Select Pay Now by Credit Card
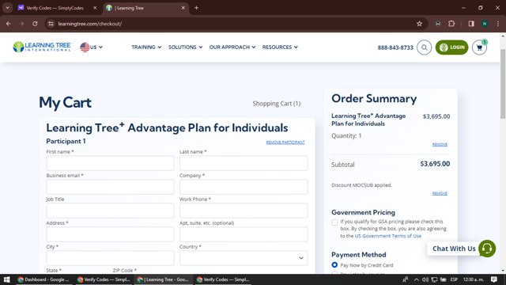This screenshot has width=506, height=285. click(334, 265)
